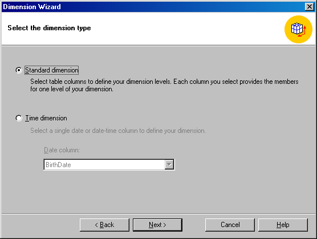Click the 'Select a single date' description text
Image resolution: width=317 pixels, height=239 pixels.
coord(118,131)
